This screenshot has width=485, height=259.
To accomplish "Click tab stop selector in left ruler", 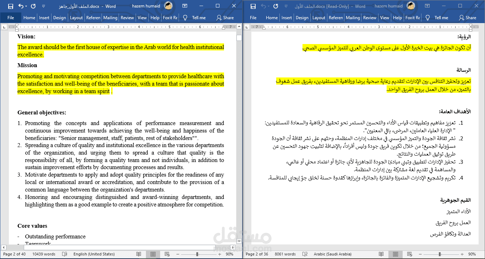I will click(x=4, y=27).
